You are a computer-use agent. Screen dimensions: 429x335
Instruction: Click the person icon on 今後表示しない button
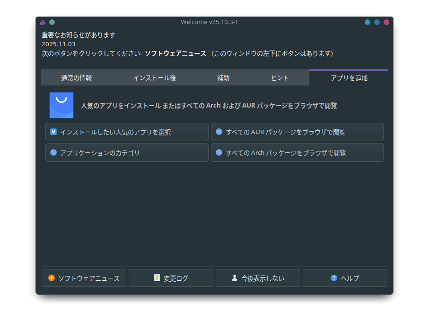coord(235,278)
